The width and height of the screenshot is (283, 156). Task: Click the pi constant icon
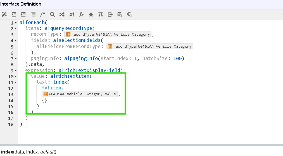(x=101, y=14)
